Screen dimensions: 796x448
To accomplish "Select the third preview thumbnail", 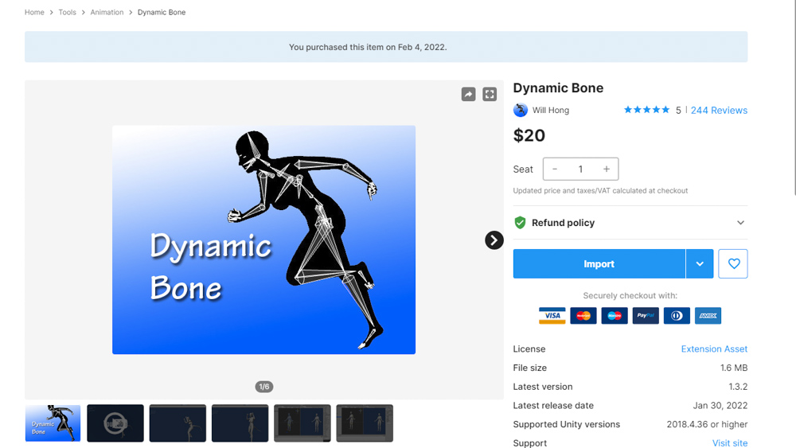I will pos(178,423).
